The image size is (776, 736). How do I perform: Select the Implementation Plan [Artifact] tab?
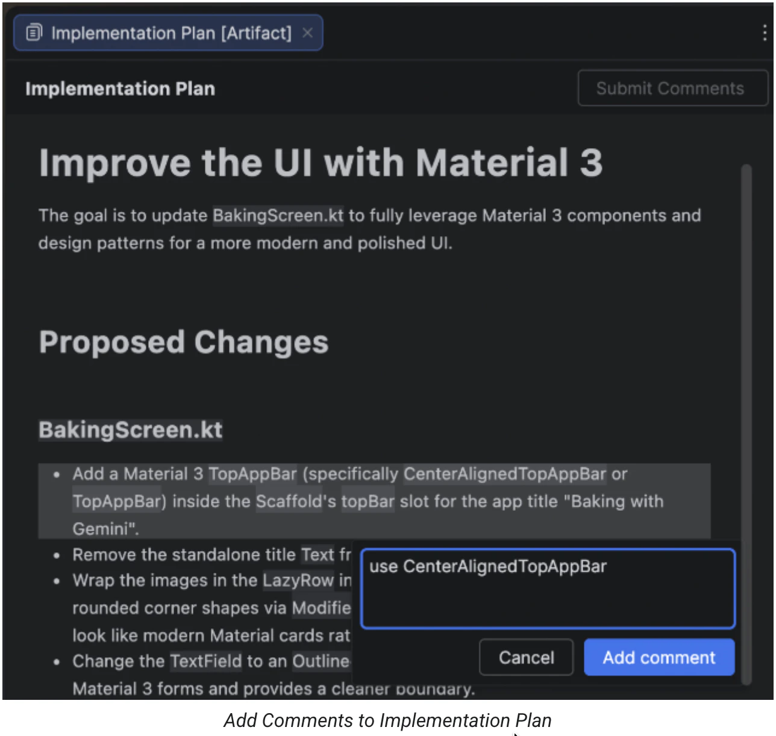[163, 33]
